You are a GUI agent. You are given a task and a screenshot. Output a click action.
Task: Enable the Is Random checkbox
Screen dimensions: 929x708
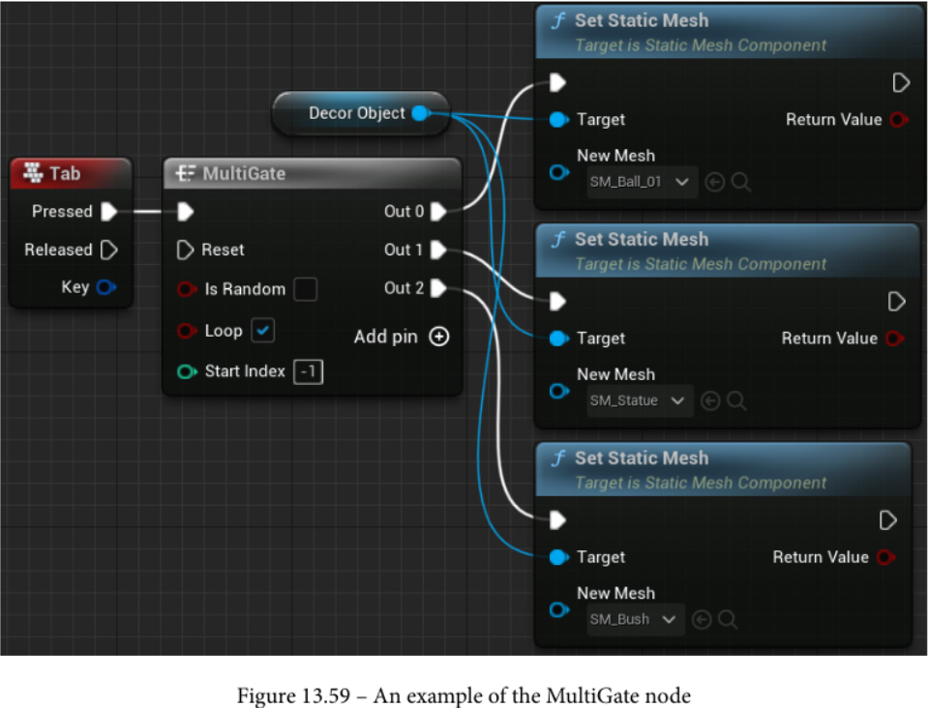(x=305, y=289)
